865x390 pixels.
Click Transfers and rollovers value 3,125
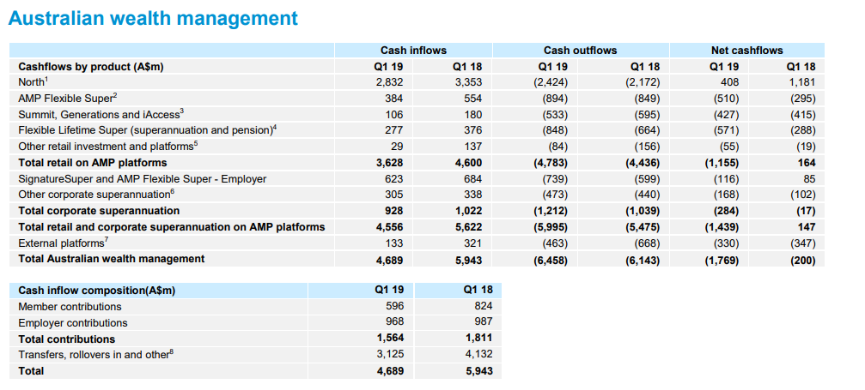point(389,354)
